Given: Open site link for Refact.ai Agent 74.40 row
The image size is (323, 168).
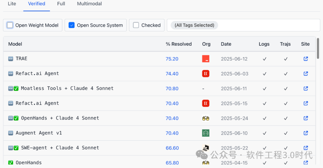Looking at the screenshot, I should [306, 74].
